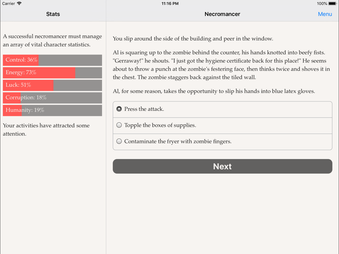Click the Energy 73% stat bar
The width and height of the screenshot is (339, 254).
point(52,72)
